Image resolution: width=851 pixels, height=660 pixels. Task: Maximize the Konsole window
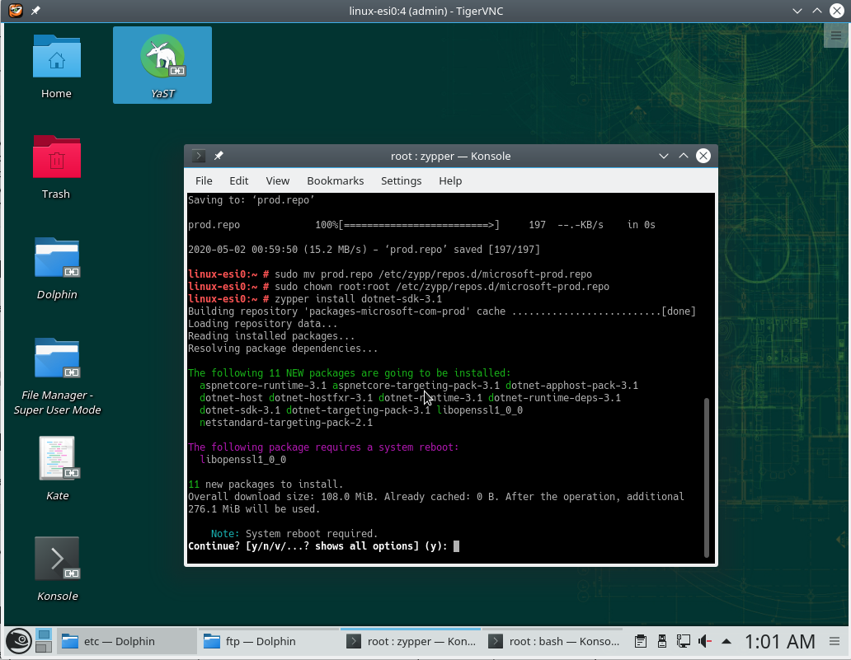click(x=684, y=157)
